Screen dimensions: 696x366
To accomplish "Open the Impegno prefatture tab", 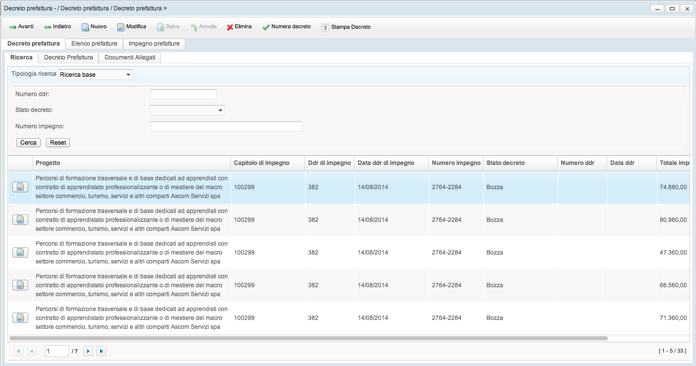I will point(154,44).
